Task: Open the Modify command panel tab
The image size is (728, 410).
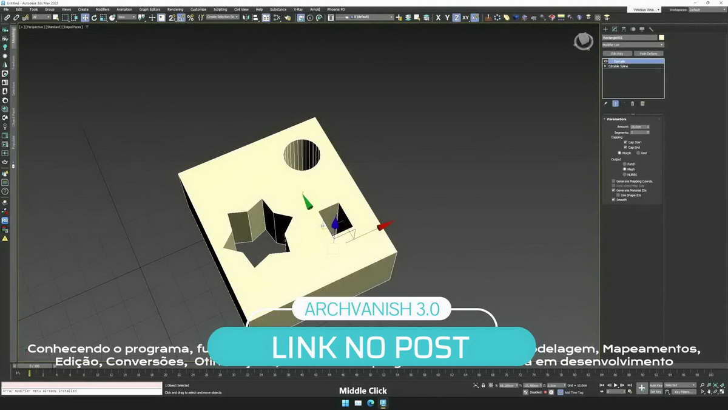Action: [615, 29]
